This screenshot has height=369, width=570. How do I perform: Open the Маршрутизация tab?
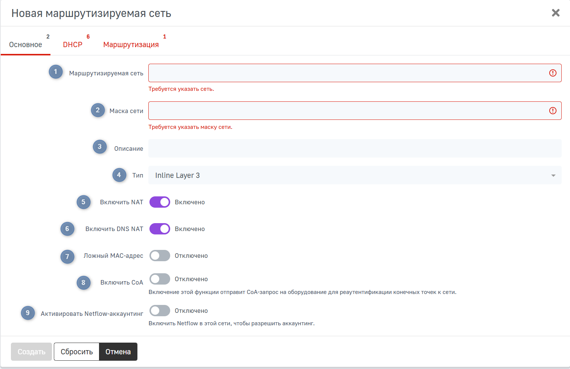click(131, 44)
